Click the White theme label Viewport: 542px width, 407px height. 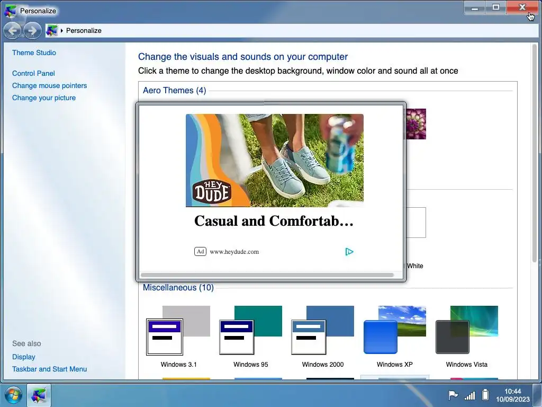coord(415,266)
